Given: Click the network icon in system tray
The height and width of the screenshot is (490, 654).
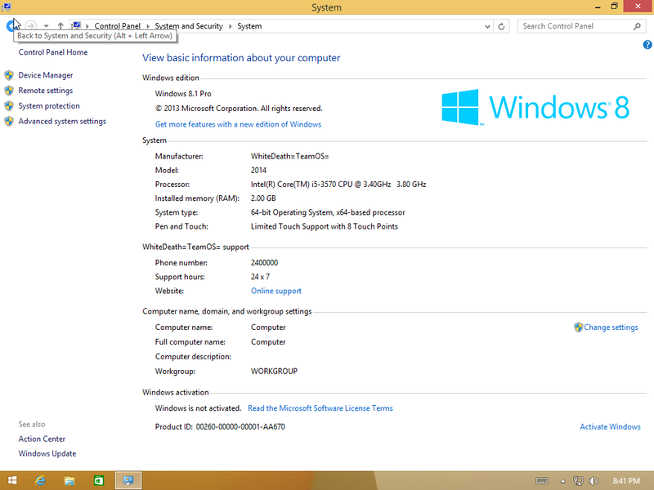Looking at the screenshot, I should 578,481.
